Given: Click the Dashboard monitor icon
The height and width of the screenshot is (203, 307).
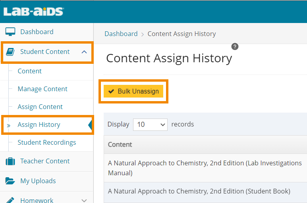Looking at the screenshot, I should [x=10, y=32].
